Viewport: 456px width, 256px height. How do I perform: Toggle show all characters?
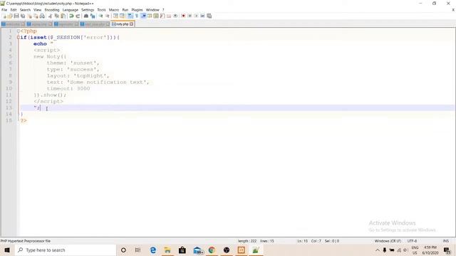136,16
